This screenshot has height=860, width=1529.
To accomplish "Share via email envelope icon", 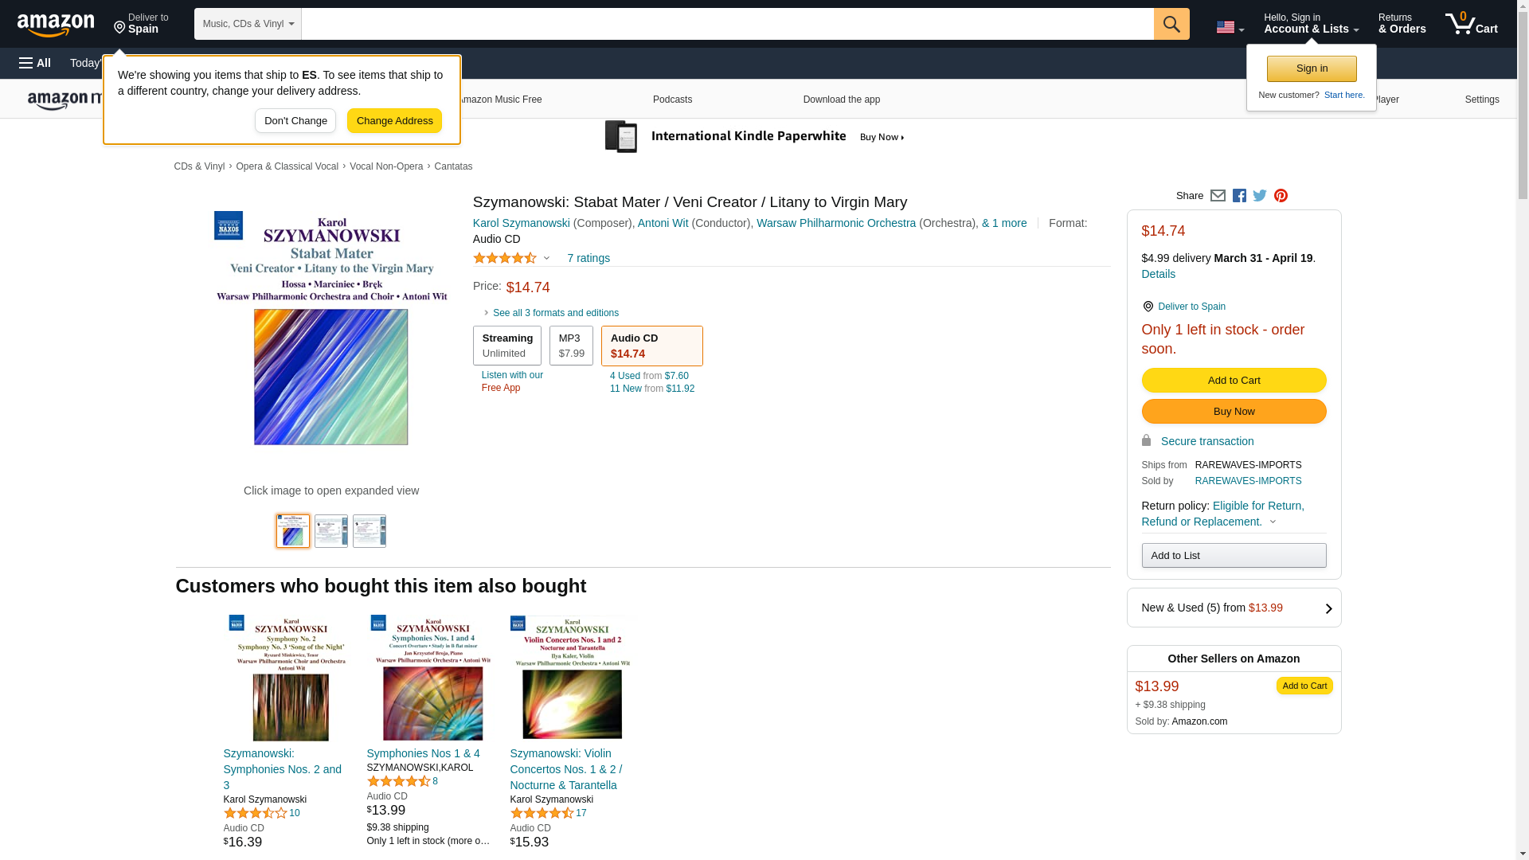I will coord(1218,196).
